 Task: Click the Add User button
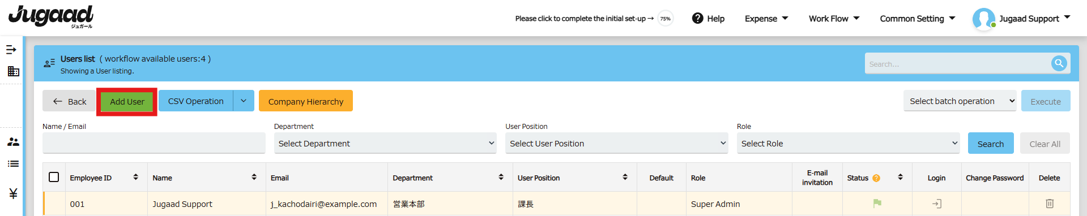127,101
